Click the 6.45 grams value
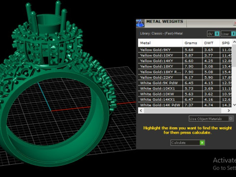Viewport: 236px width, 177px height. pyautogui.click(x=189, y=83)
